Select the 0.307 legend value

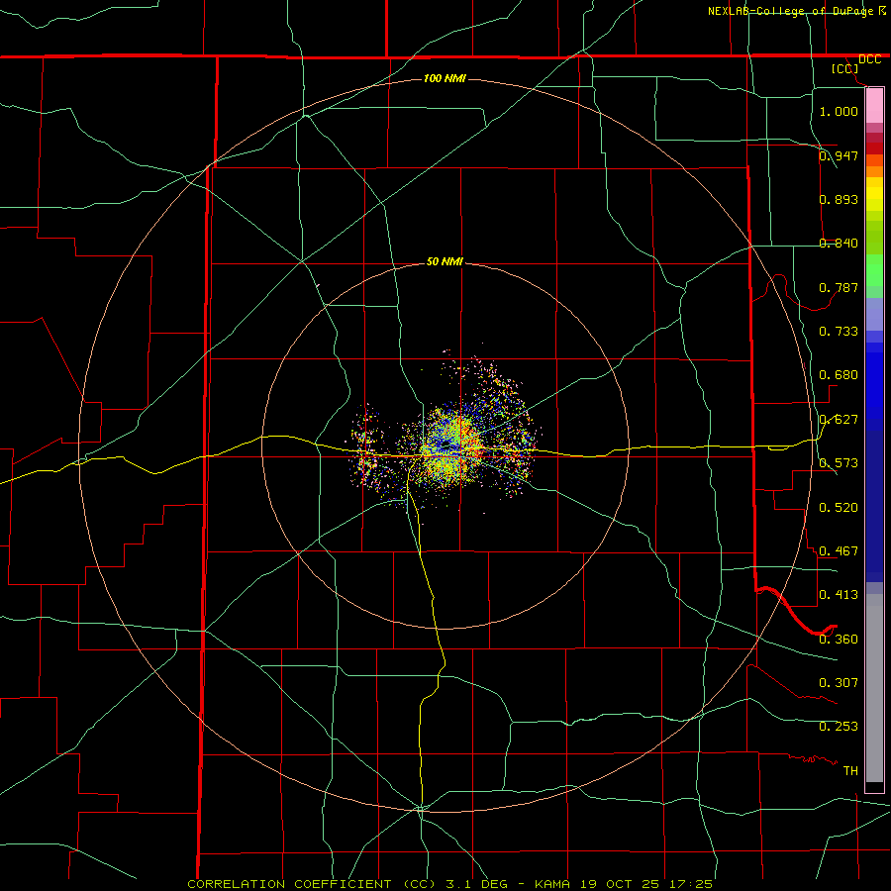(839, 682)
